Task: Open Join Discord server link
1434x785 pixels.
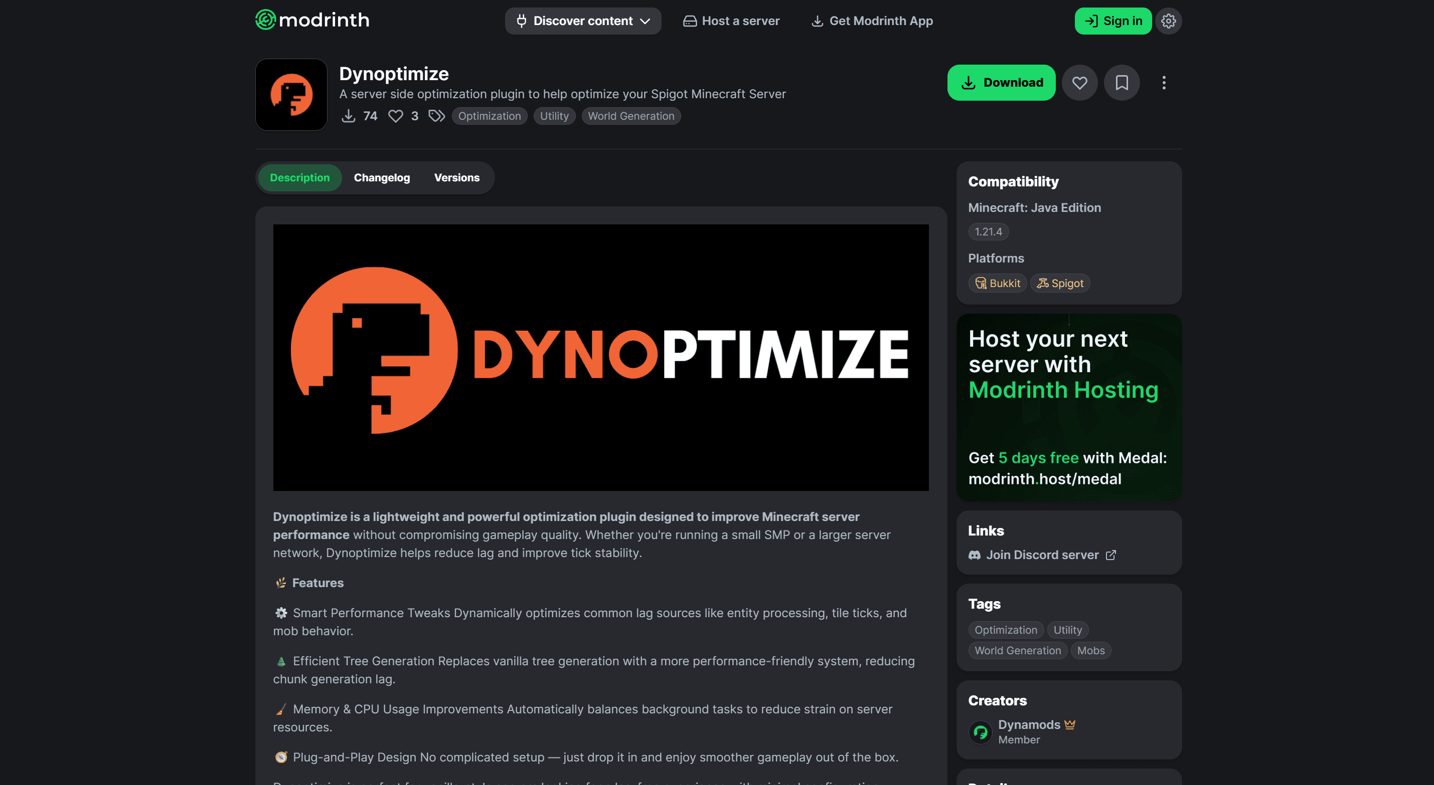Action: (1042, 555)
